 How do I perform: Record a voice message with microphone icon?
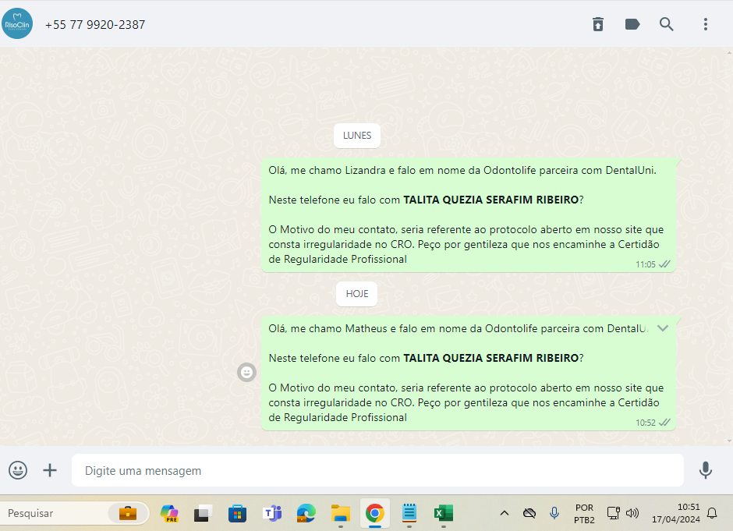(x=706, y=470)
